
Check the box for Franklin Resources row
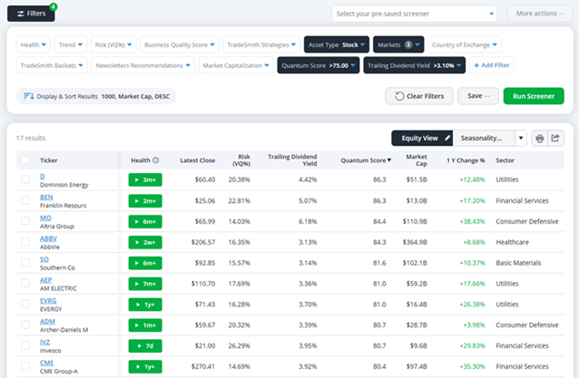(25, 200)
